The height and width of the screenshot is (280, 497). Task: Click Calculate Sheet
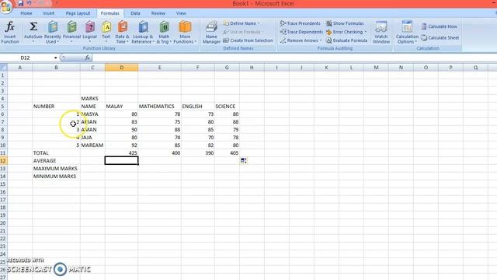440,38
